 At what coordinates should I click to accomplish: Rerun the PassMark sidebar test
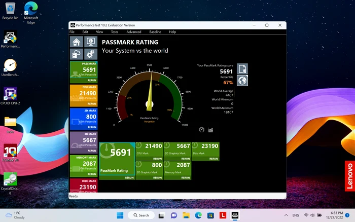point(92,81)
